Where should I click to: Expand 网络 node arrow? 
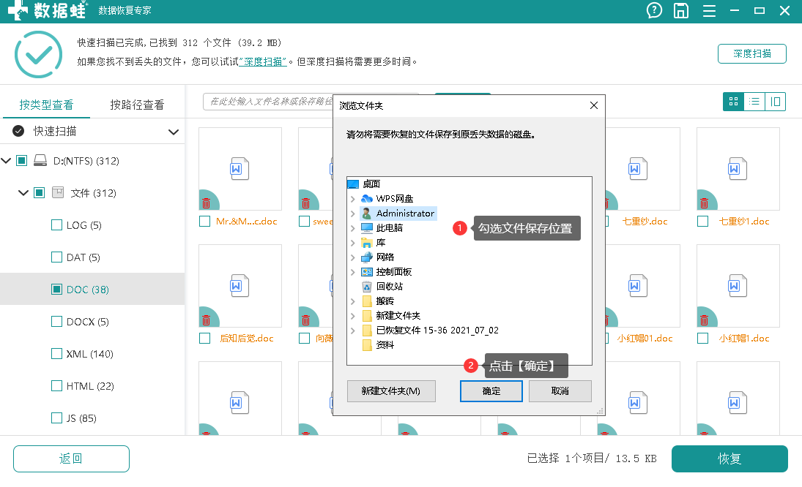pyautogui.click(x=353, y=257)
